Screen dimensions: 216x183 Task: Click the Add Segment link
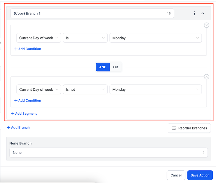[x=24, y=113]
